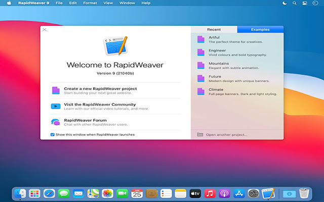Open the Window menu
Viewport: 324px width, 202px height.
click(x=127, y=3)
